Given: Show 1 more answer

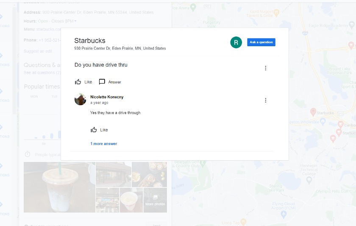Looking at the screenshot, I should [103, 144].
